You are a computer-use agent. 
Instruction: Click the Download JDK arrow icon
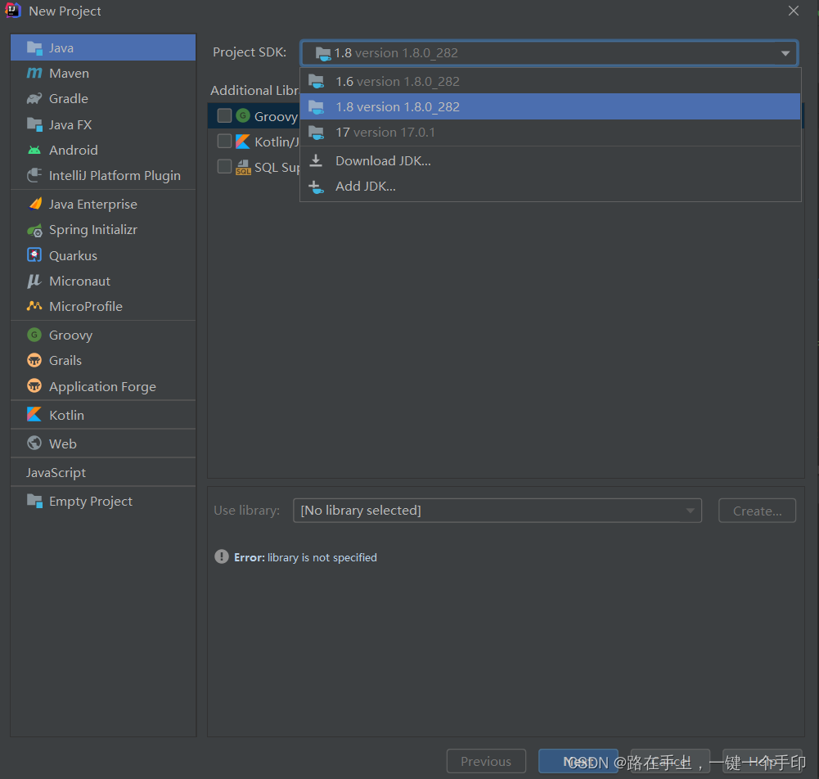[x=316, y=160]
